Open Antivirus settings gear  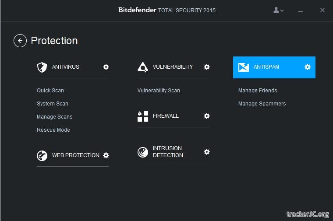click(x=106, y=67)
